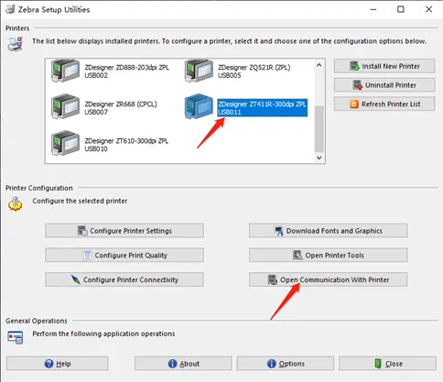Click the printer list scrollbar thumb

pyautogui.click(x=319, y=129)
